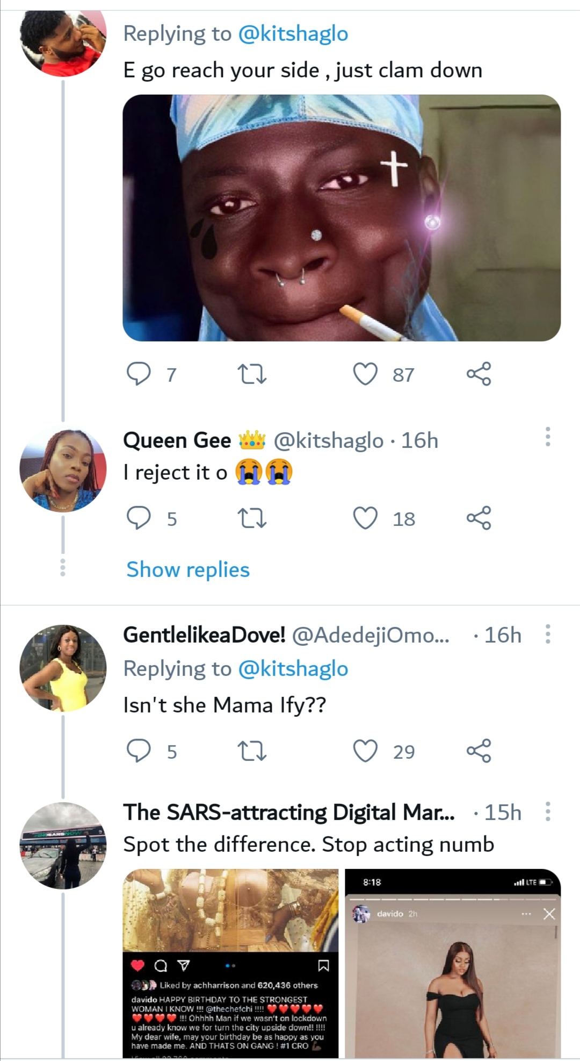Reply to Queen Gee's 'I reject it o' tweet

(139, 518)
